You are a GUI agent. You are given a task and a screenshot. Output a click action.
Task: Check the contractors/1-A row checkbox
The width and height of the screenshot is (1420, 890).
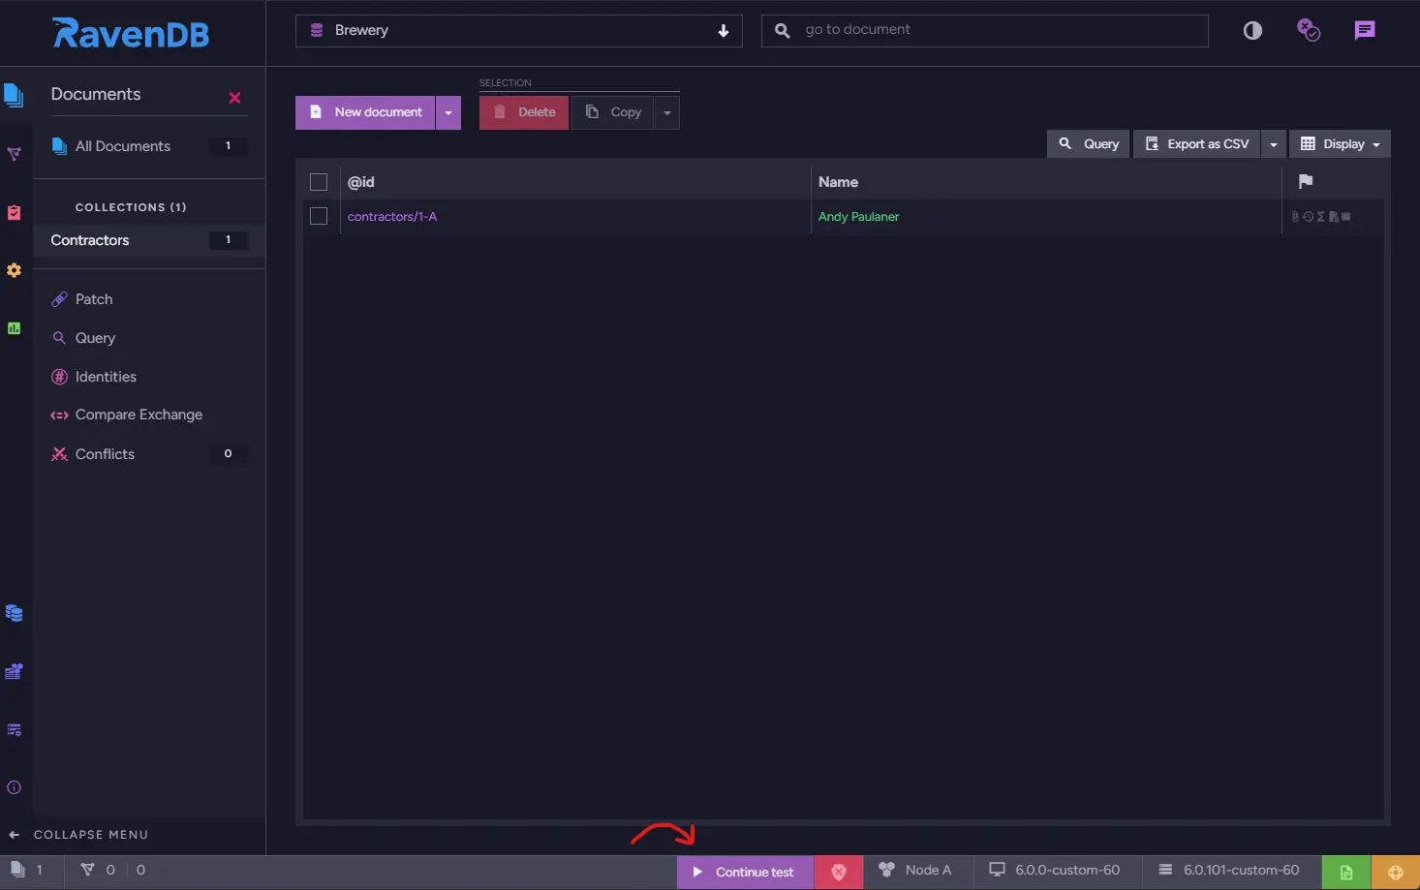pyautogui.click(x=319, y=216)
